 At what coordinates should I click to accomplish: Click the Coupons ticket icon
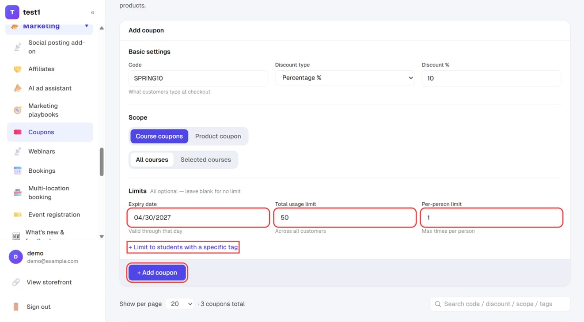[18, 132]
